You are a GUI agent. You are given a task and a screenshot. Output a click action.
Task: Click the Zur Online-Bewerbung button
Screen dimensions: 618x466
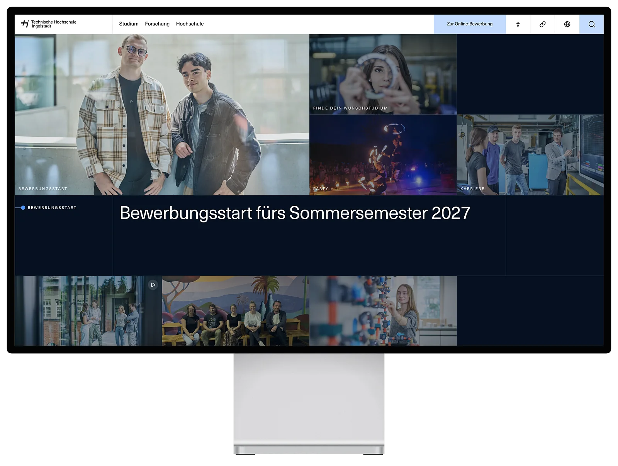click(470, 24)
